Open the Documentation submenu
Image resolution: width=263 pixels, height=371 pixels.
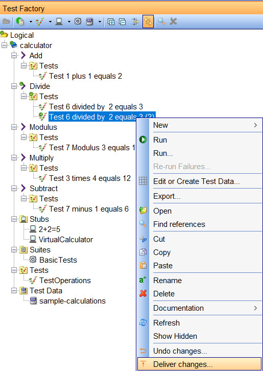[x=200, y=308]
